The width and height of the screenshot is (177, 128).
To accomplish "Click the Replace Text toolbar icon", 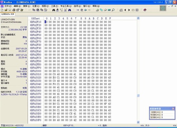I will (x=61, y=10).
